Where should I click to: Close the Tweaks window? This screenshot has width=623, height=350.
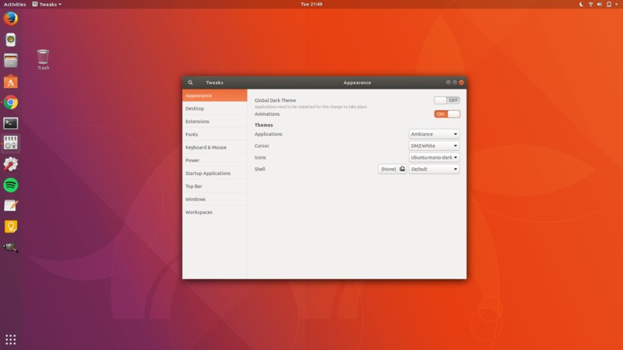pyautogui.click(x=461, y=82)
